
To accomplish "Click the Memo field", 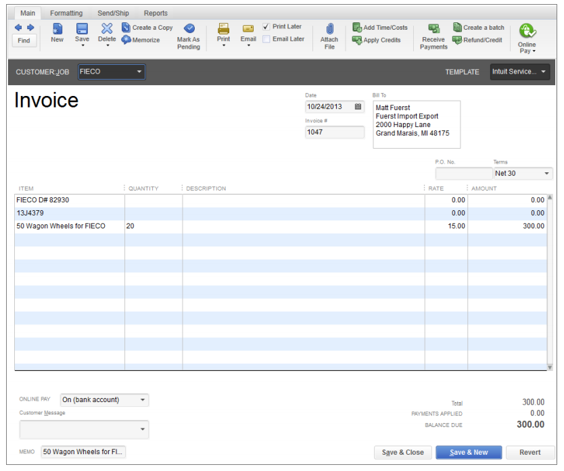I will 83,452.
